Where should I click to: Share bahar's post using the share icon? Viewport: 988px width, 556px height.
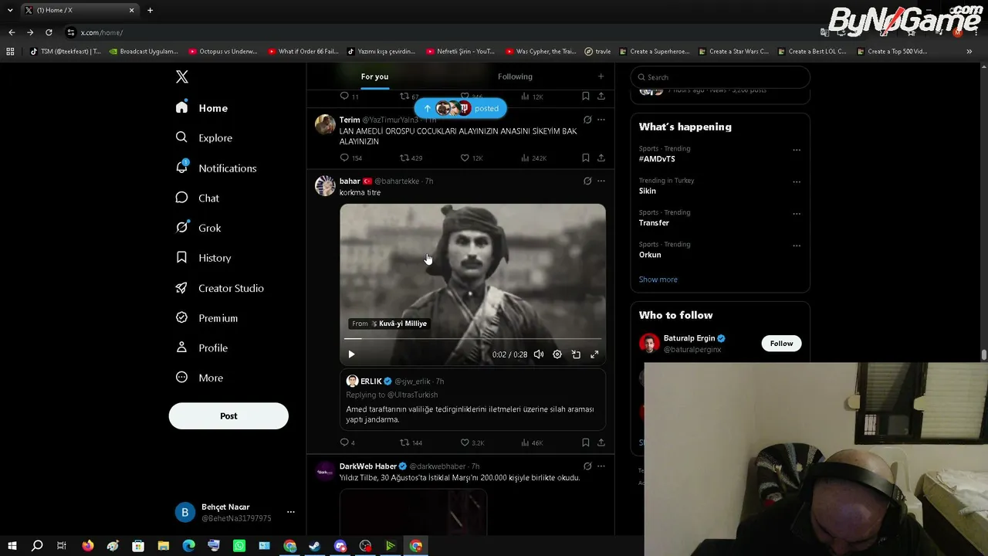coord(601,442)
